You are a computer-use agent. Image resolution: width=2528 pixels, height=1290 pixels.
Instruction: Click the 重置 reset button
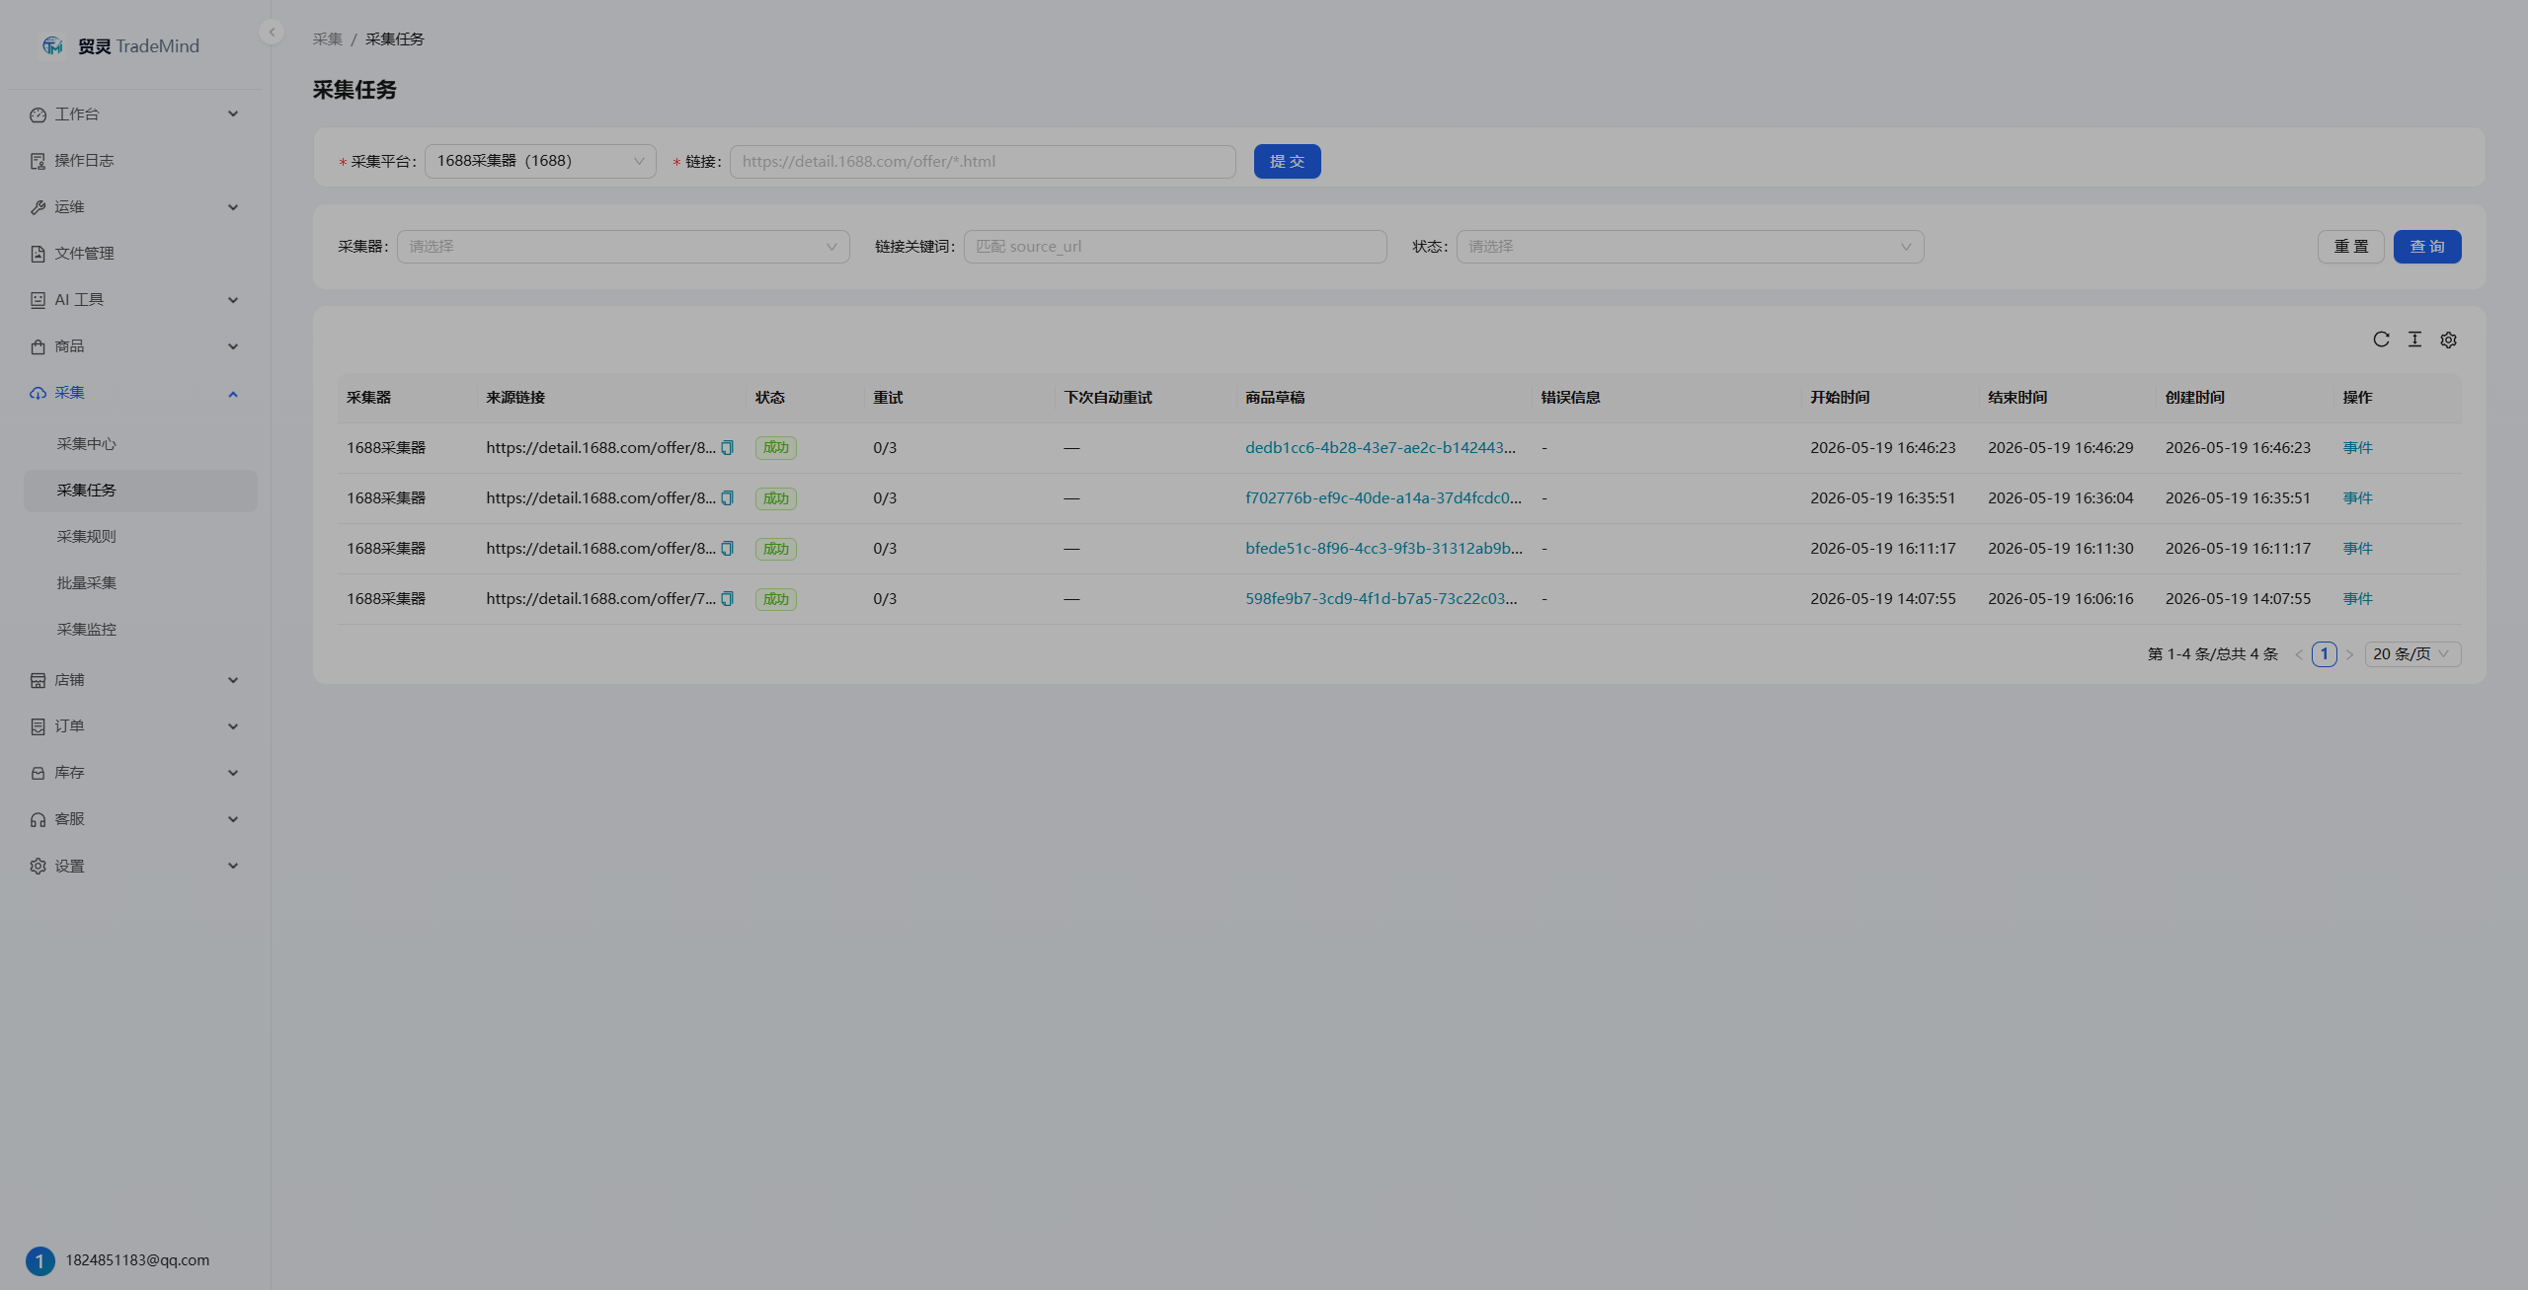pos(2350,247)
